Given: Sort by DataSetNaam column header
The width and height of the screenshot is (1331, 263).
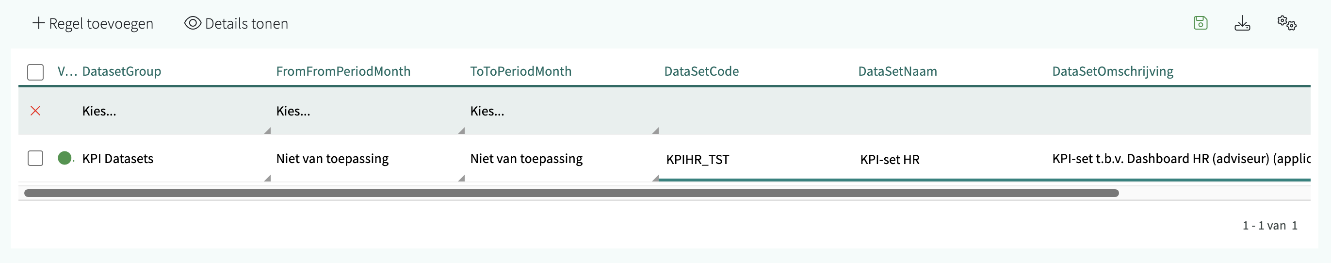Looking at the screenshot, I should 897,71.
